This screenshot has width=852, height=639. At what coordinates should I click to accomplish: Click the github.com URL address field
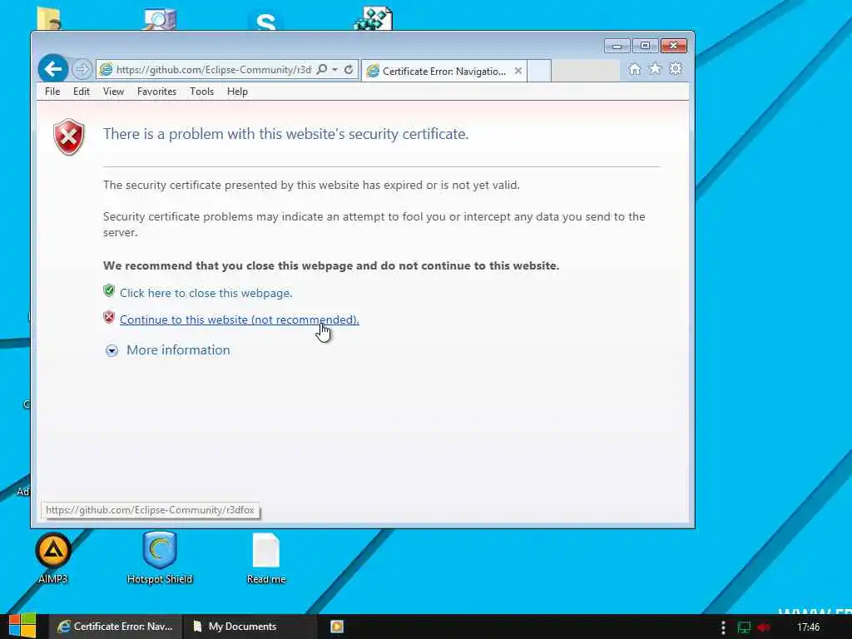coord(213,70)
